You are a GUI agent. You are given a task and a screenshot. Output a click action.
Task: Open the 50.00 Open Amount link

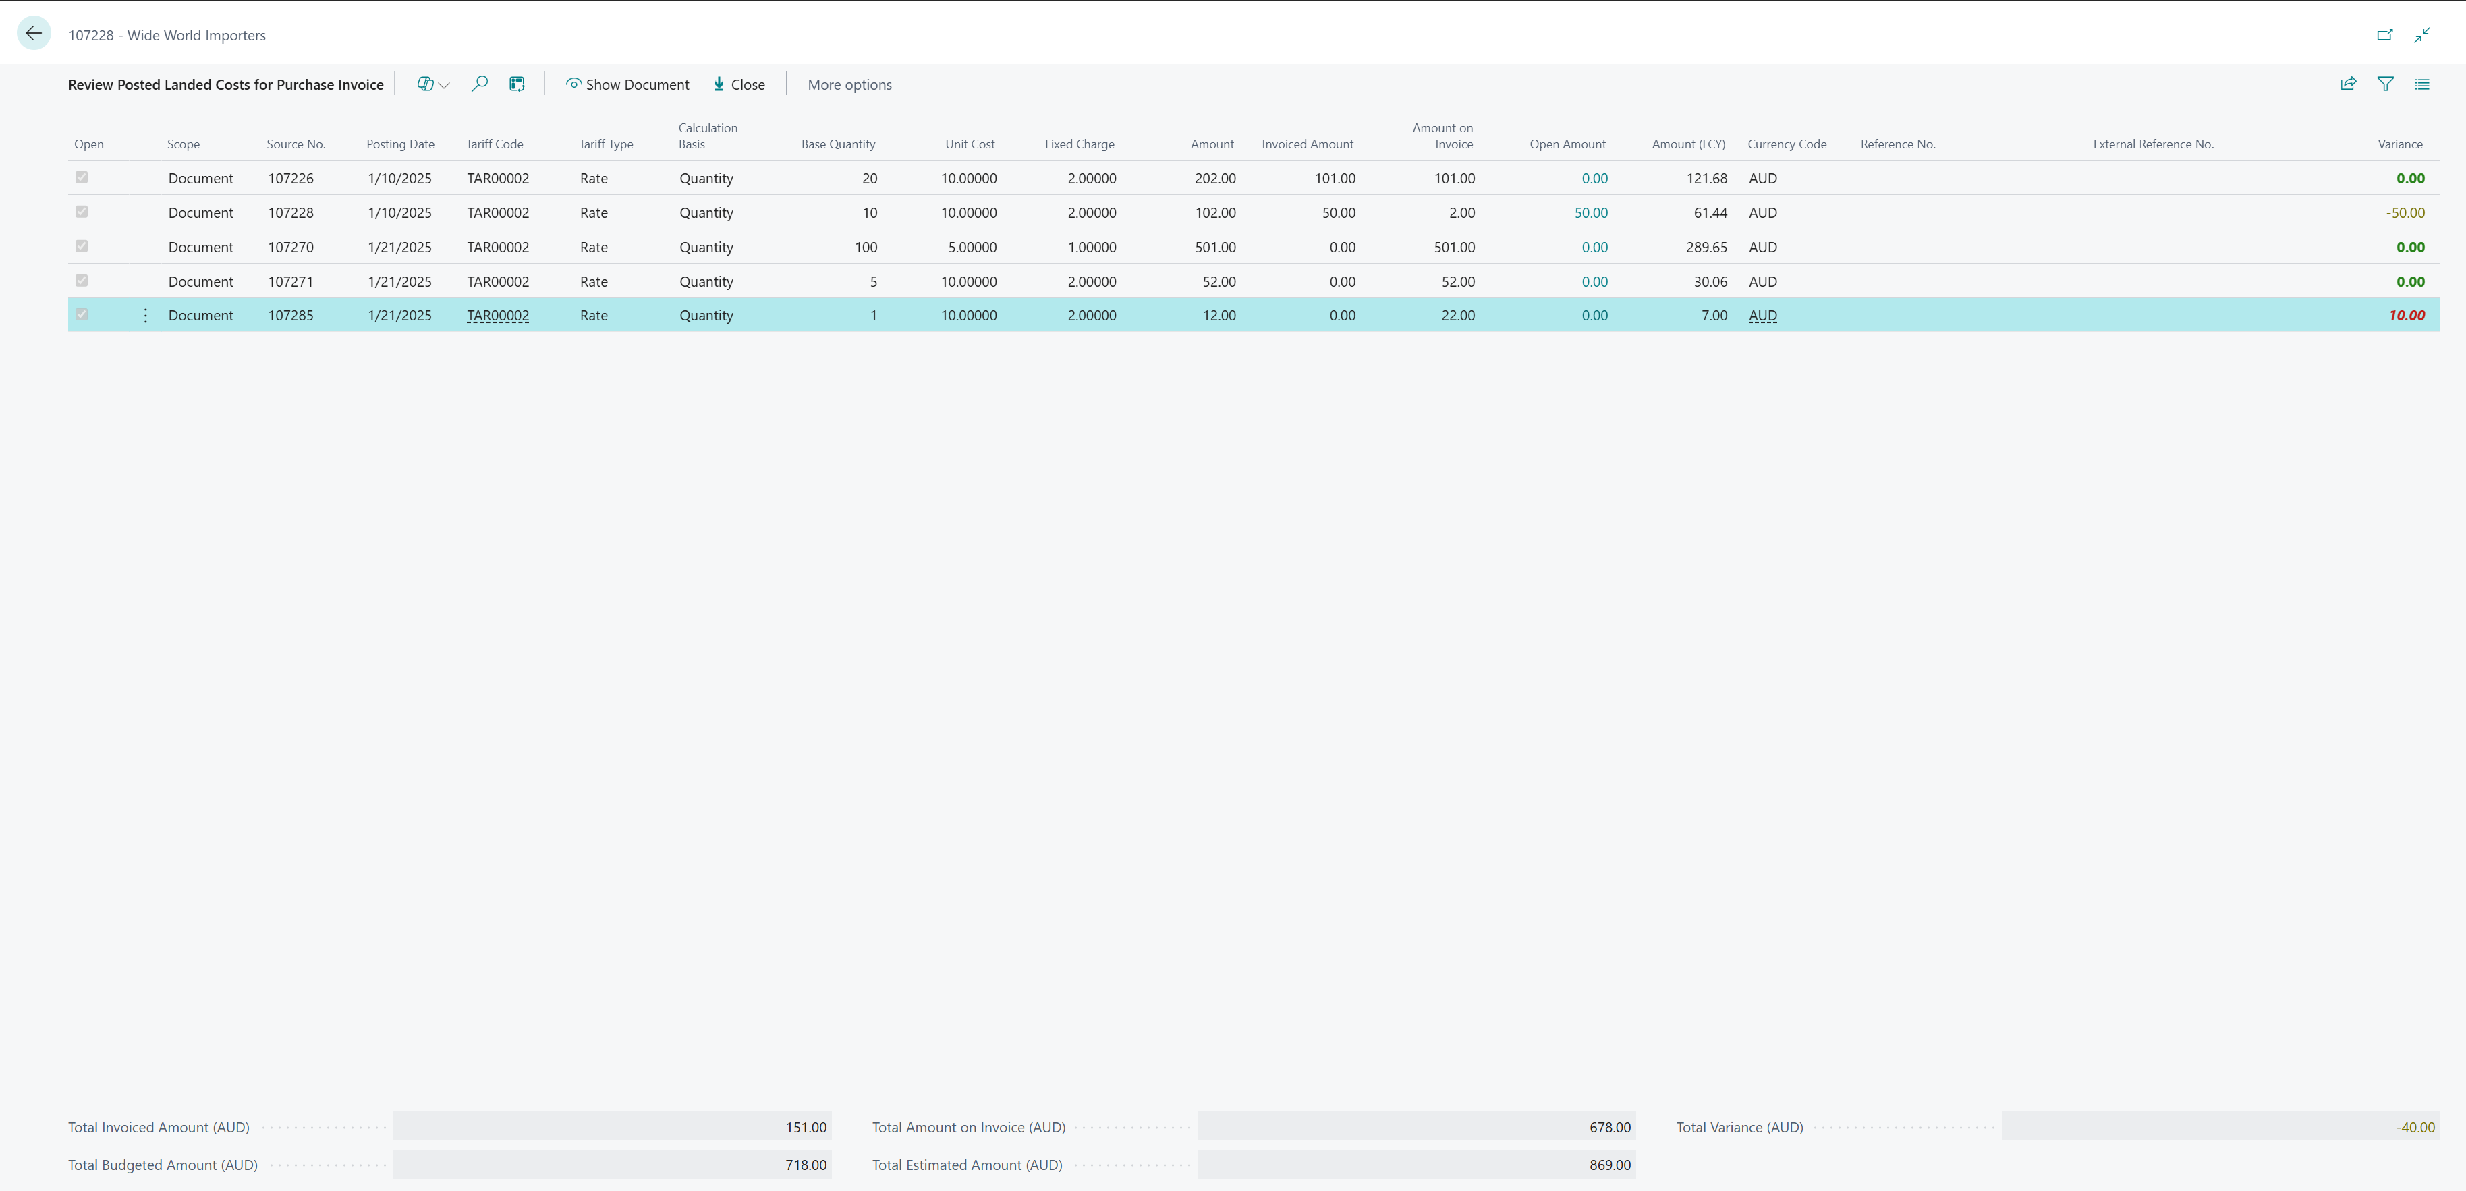pyautogui.click(x=1591, y=212)
